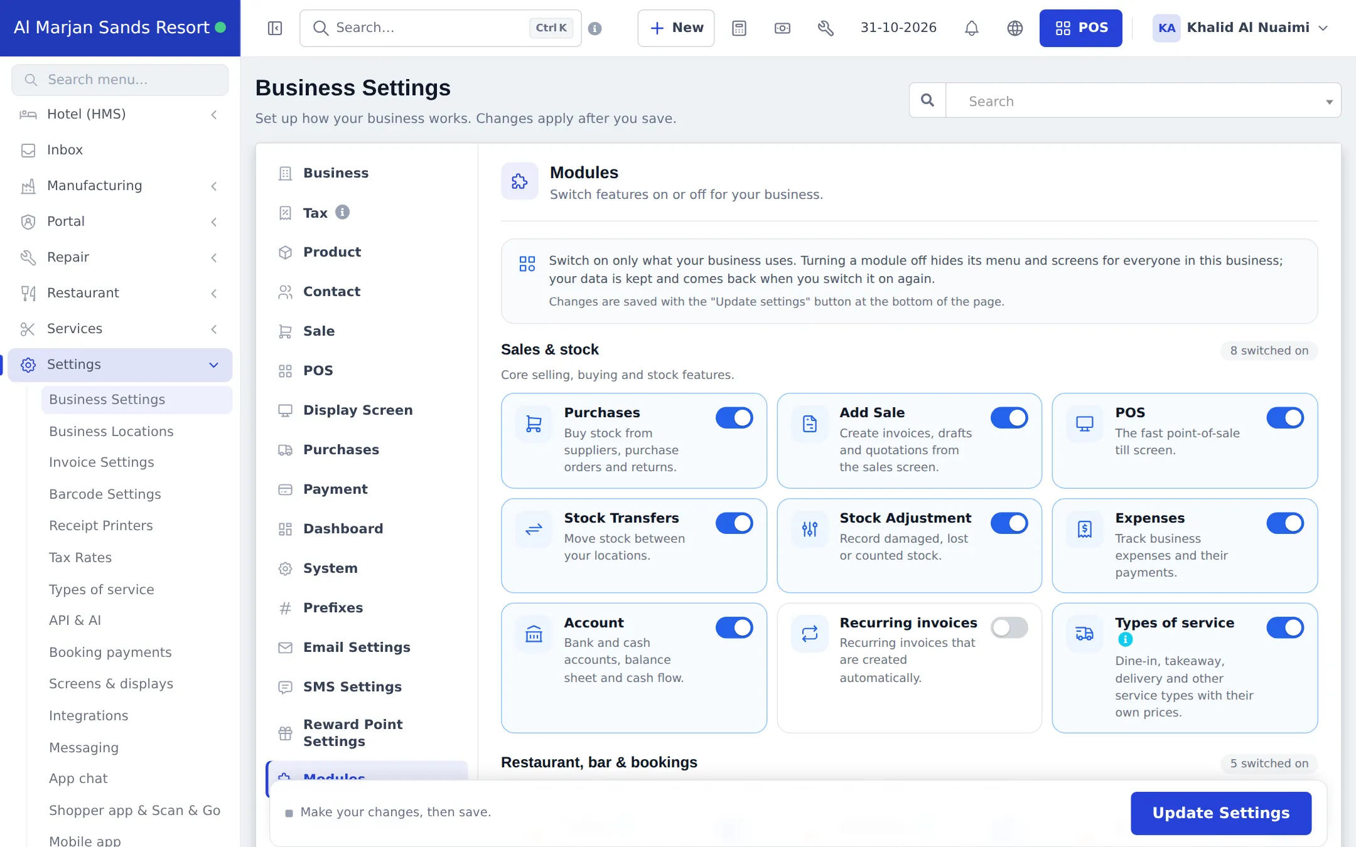The width and height of the screenshot is (1356, 847).
Task: Turn off the Purchases module toggle
Action: [734, 418]
